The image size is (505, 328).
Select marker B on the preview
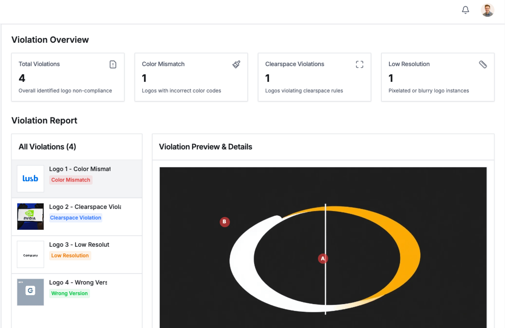224,222
